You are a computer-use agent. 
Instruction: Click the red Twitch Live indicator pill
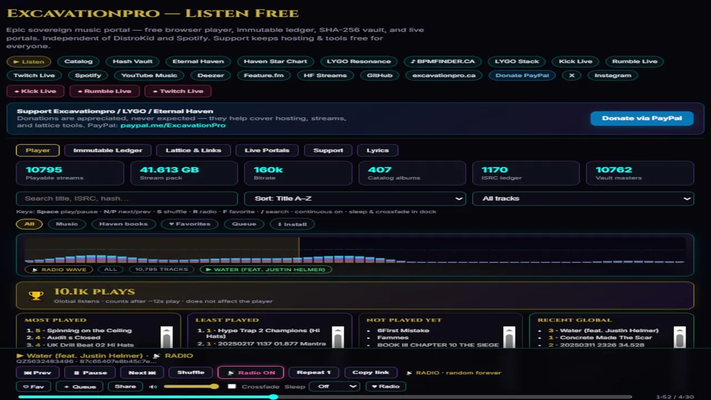click(x=178, y=91)
